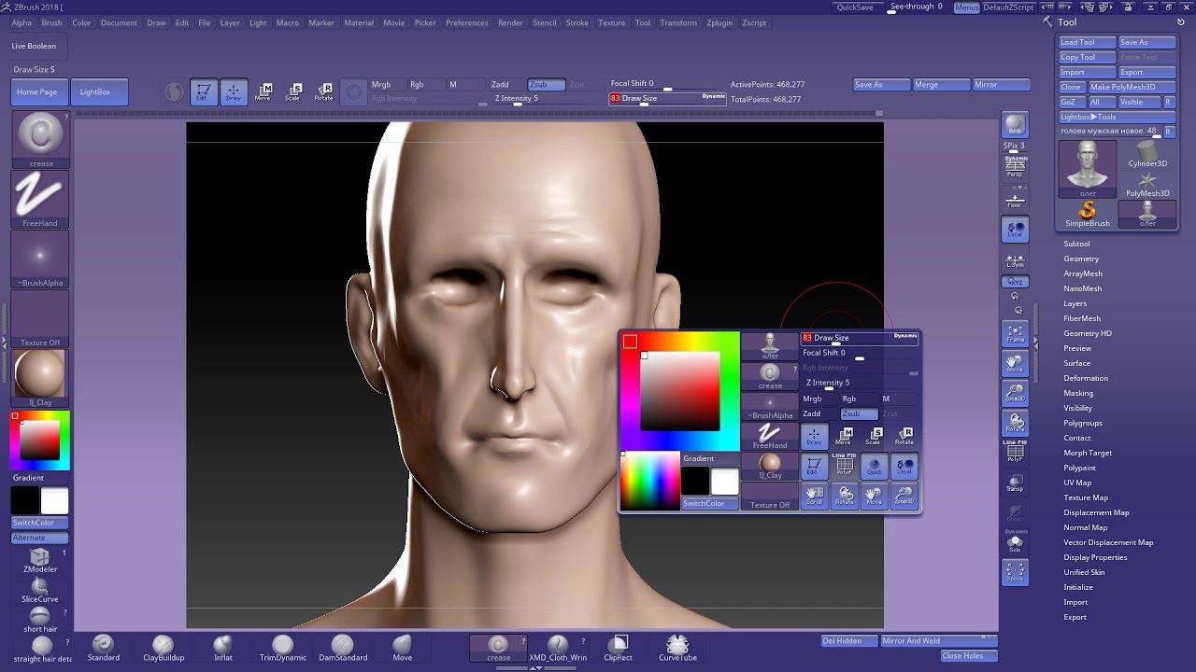
Task: Open the Polygroups section in Tool palette
Action: tap(1082, 423)
